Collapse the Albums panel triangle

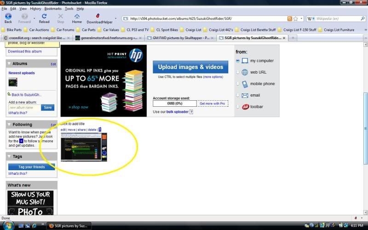[x=9, y=63]
